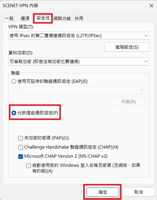Click the 取消 button
This screenshot has width=157, height=200.
pos(139,192)
